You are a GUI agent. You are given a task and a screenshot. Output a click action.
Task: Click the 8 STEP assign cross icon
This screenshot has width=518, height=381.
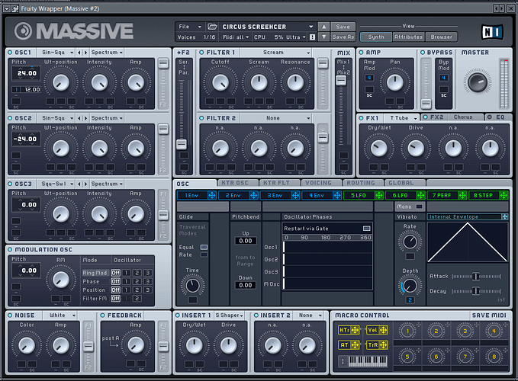point(504,195)
